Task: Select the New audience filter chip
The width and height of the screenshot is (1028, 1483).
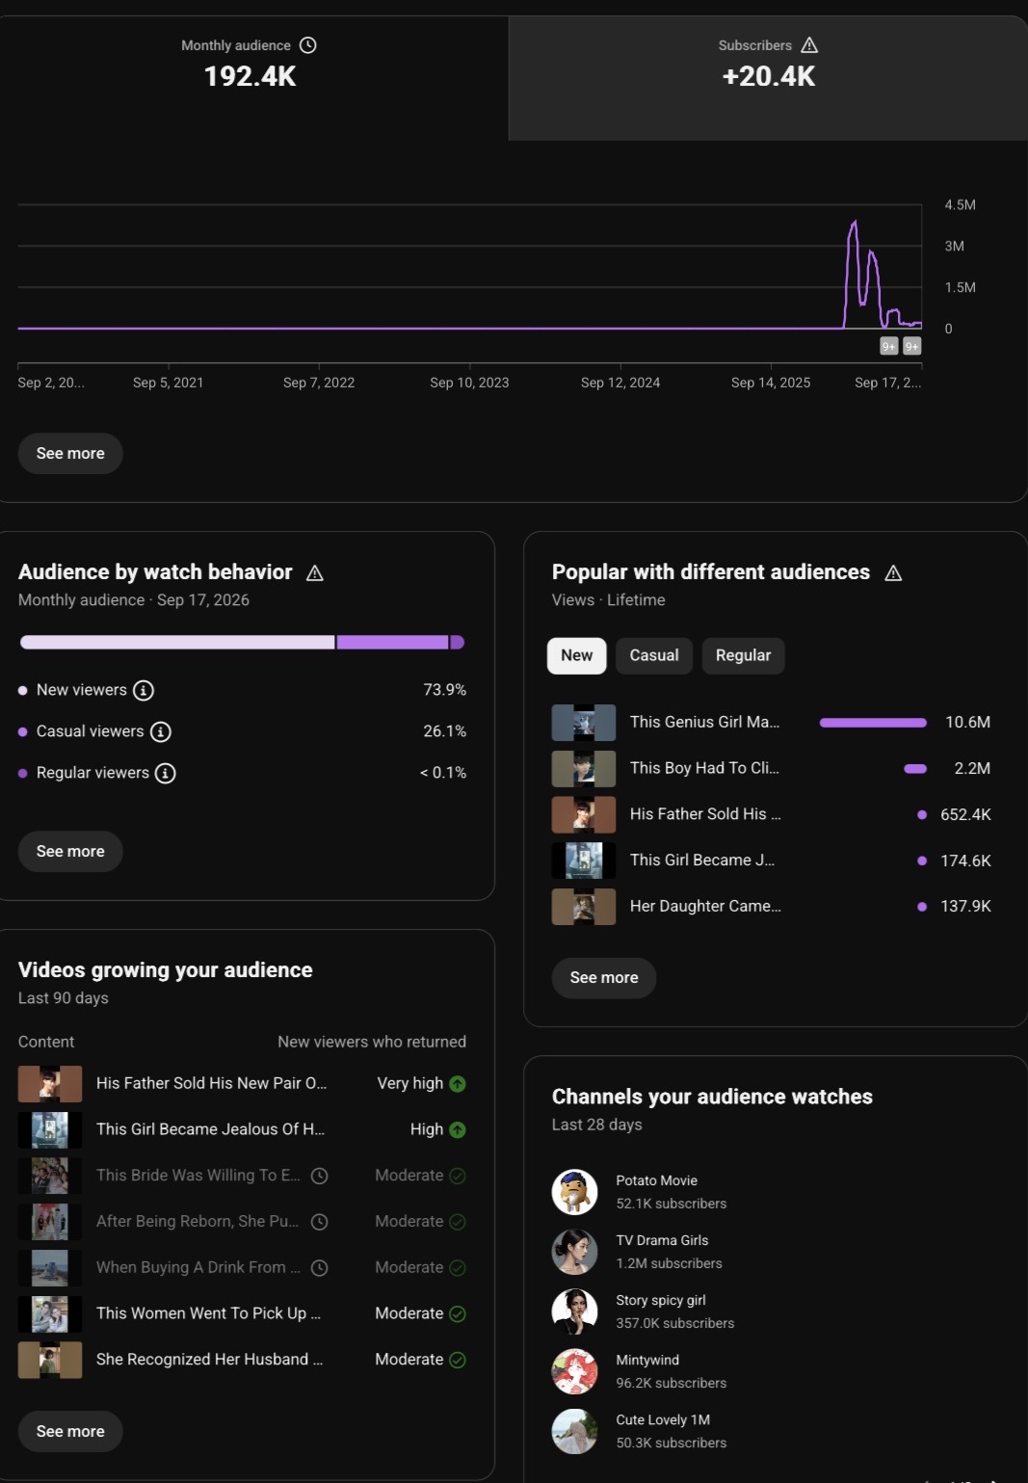Action: pyautogui.click(x=577, y=655)
